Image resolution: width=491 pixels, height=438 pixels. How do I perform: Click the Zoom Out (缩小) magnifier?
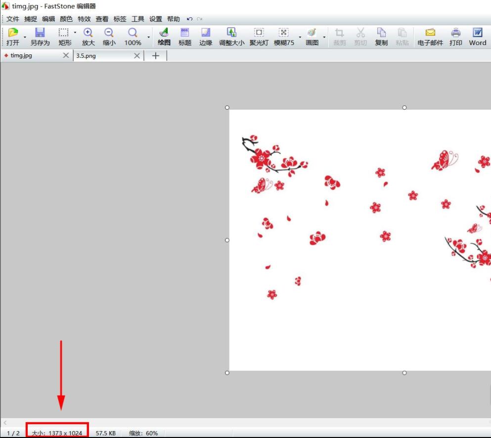pyautogui.click(x=109, y=33)
